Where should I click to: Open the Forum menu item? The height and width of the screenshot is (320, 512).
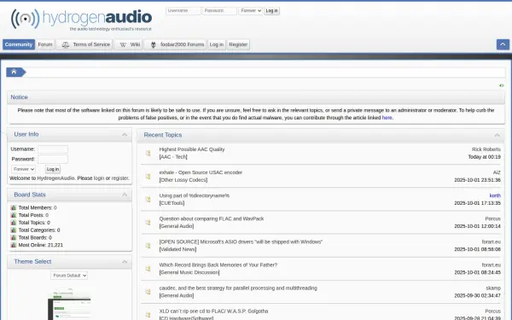(45, 44)
